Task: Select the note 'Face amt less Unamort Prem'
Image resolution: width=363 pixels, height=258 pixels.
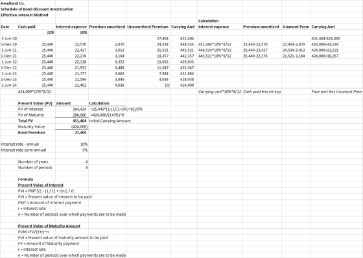Action: tap(337, 91)
